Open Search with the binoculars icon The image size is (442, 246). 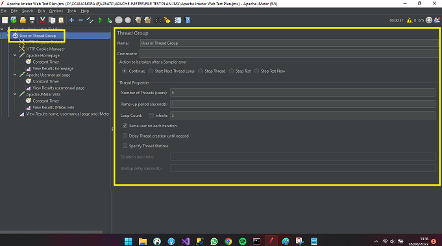(158, 20)
